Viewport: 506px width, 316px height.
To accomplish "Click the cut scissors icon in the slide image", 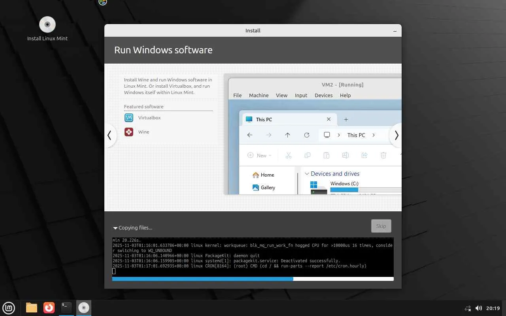I will tap(288, 156).
